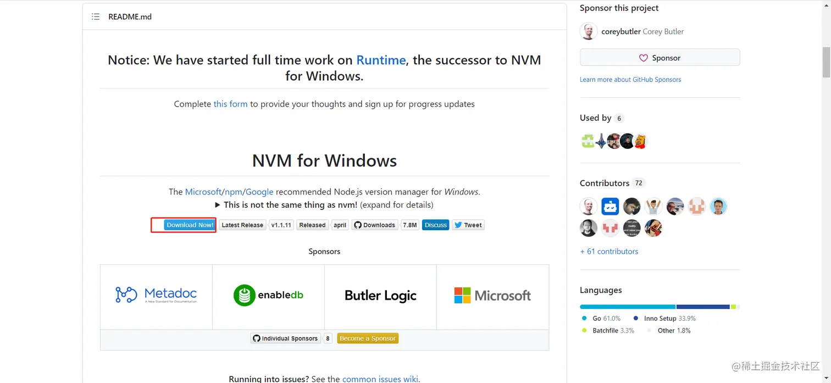Click the family-photo Used by avatar
The width and height of the screenshot is (831, 383).
pos(614,141)
